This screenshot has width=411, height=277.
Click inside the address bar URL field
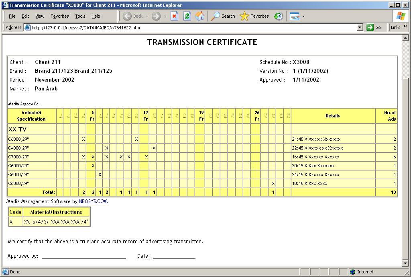193,27
